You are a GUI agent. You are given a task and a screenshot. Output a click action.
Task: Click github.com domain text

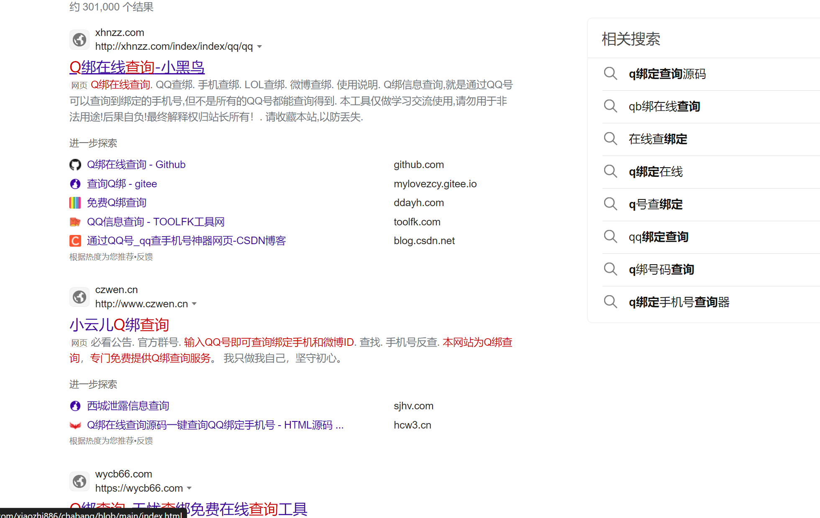point(419,165)
